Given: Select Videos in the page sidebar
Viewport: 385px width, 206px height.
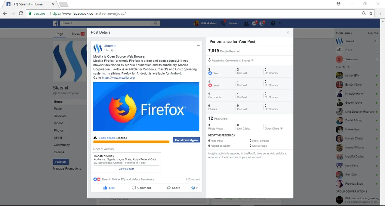Looking at the screenshot, I should 59,123.
